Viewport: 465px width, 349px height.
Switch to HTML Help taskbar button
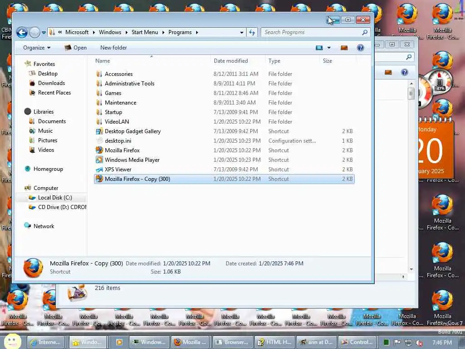pyautogui.click(x=275, y=342)
